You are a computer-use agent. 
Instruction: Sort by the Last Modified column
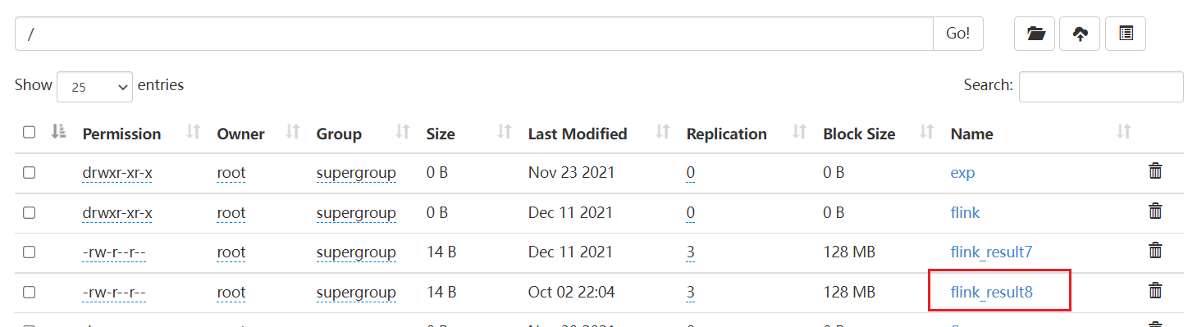578,134
